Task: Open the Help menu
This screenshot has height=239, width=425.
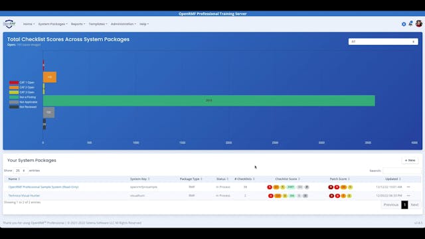Action: (144, 24)
